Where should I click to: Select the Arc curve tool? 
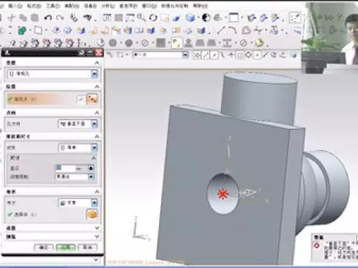click(232, 30)
